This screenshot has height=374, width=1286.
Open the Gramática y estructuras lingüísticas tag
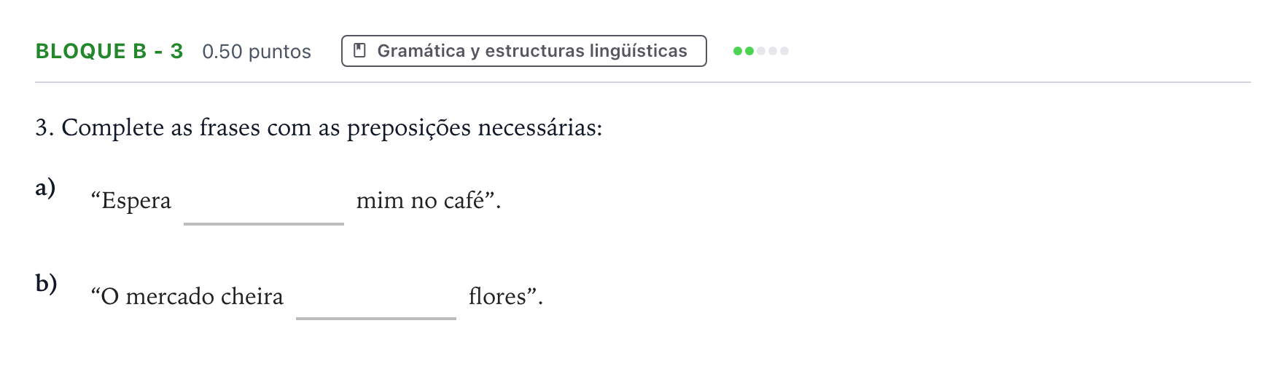pyautogui.click(x=524, y=51)
